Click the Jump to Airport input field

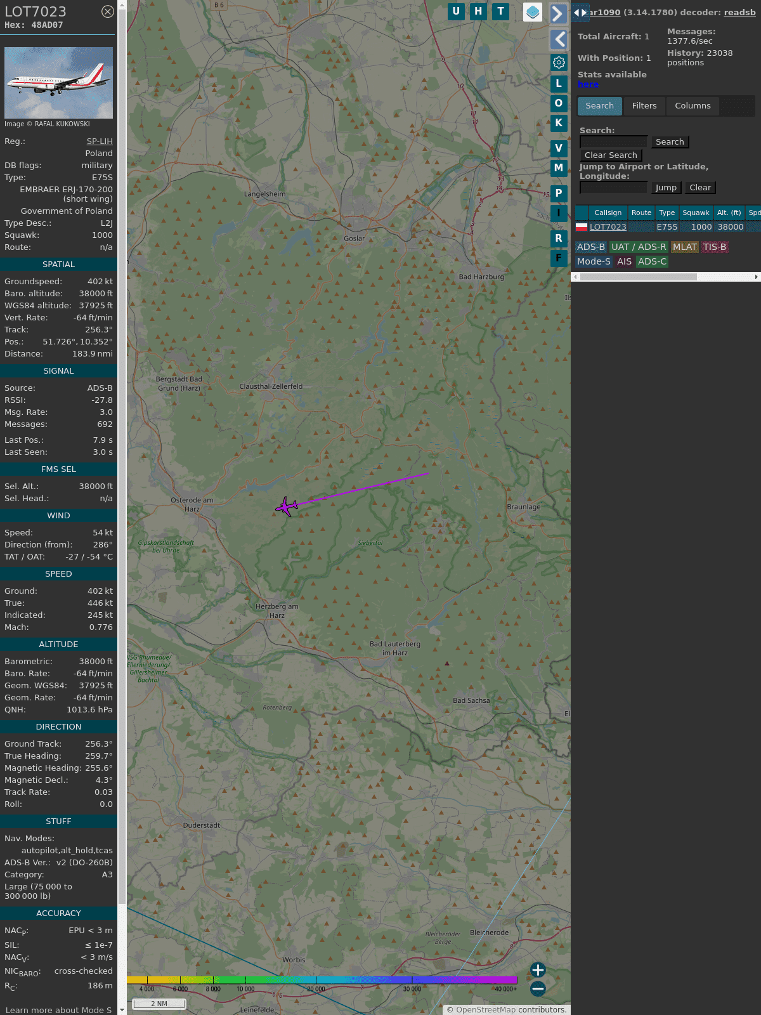(613, 188)
